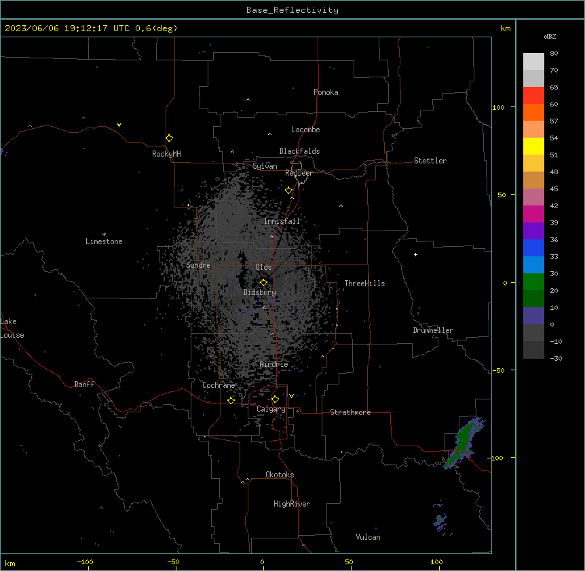Click the Sylvan label
This screenshot has height=571, width=585.
[x=265, y=166]
